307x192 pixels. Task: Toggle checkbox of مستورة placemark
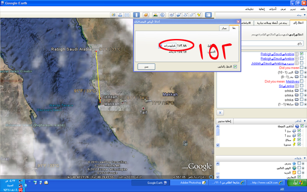click(x=299, y=144)
